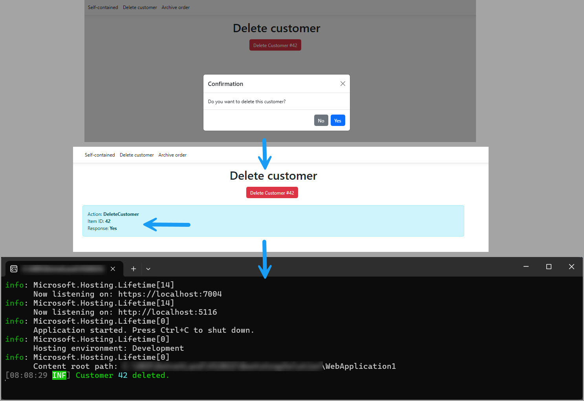
Task: Click No in the Confirmation dialog
Action: [321, 120]
